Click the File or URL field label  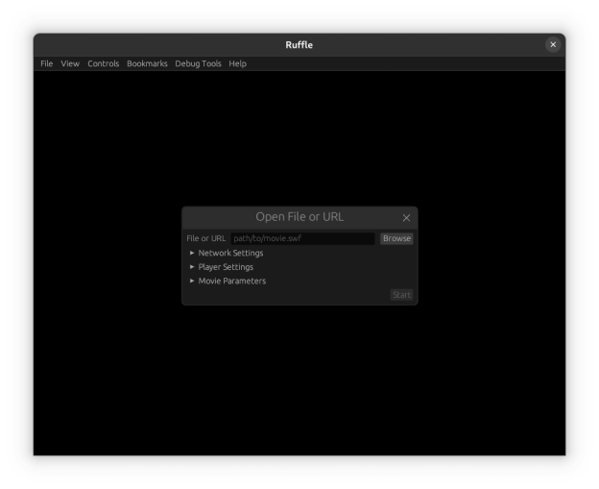[205, 238]
